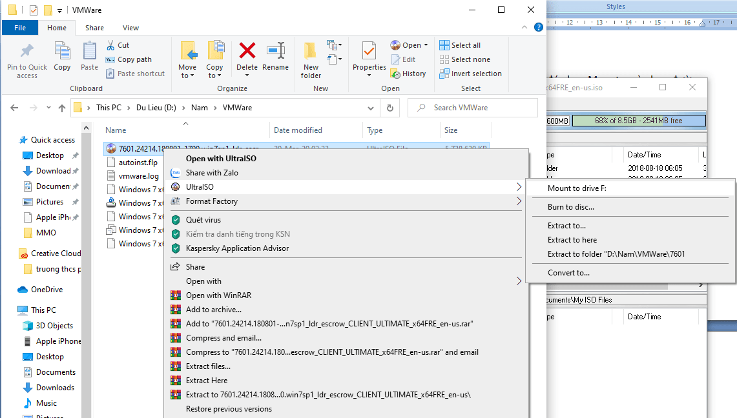This screenshot has width=737, height=418.
Task: Click the Properties checkmark icon
Action: [369, 51]
